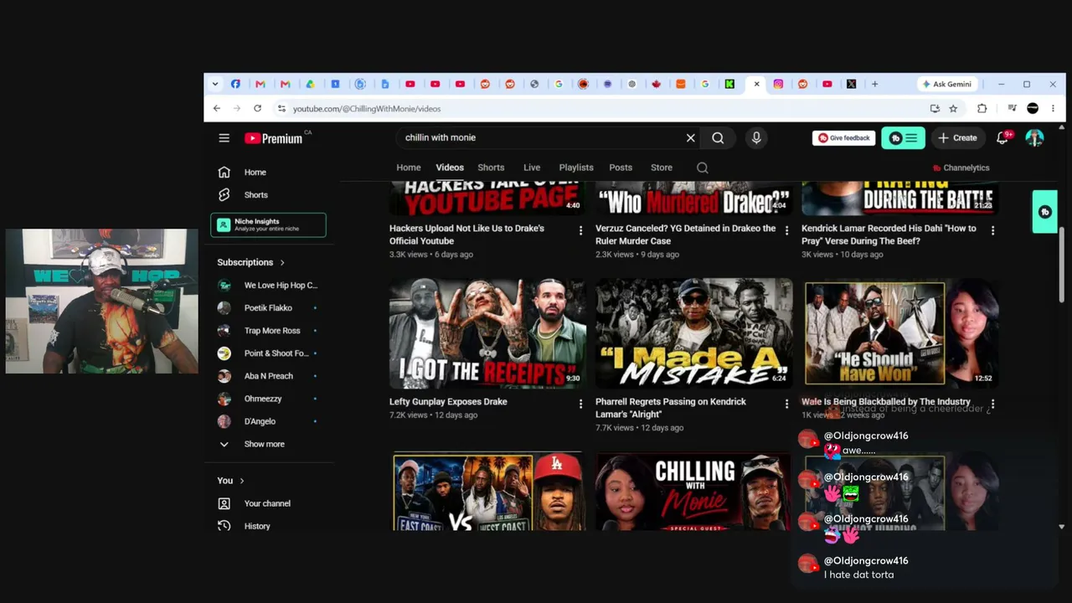This screenshot has width=1072, height=603.
Task: Expand the Subscriptions section chevron
Action: [x=282, y=262]
